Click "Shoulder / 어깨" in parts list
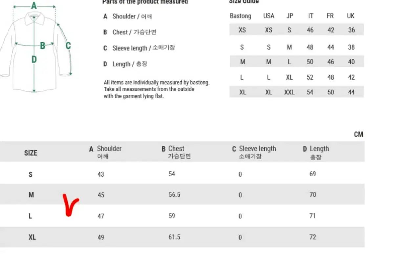The width and height of the screenshot is (394, 254). (132, 16)
